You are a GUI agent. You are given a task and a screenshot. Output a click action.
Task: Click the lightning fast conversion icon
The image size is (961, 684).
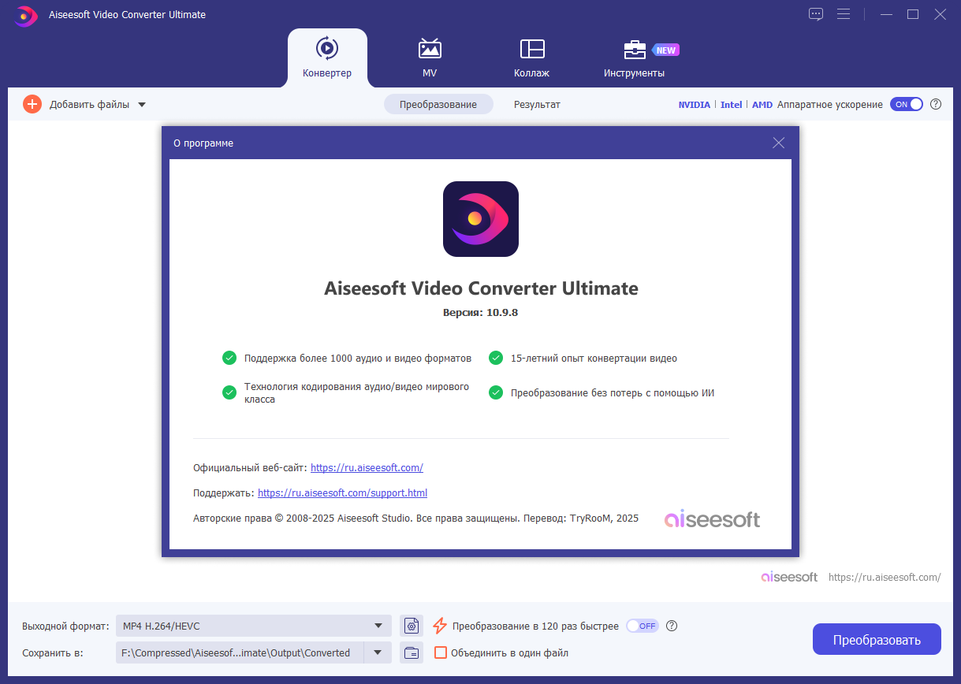pos(440,626)
